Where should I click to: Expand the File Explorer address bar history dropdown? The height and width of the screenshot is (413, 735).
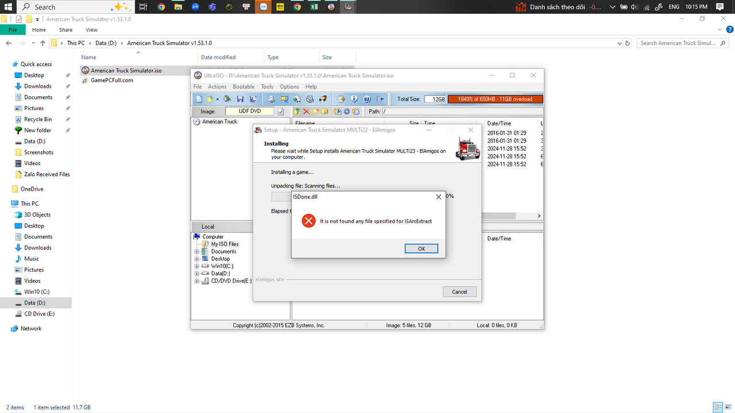coord(619,43)
